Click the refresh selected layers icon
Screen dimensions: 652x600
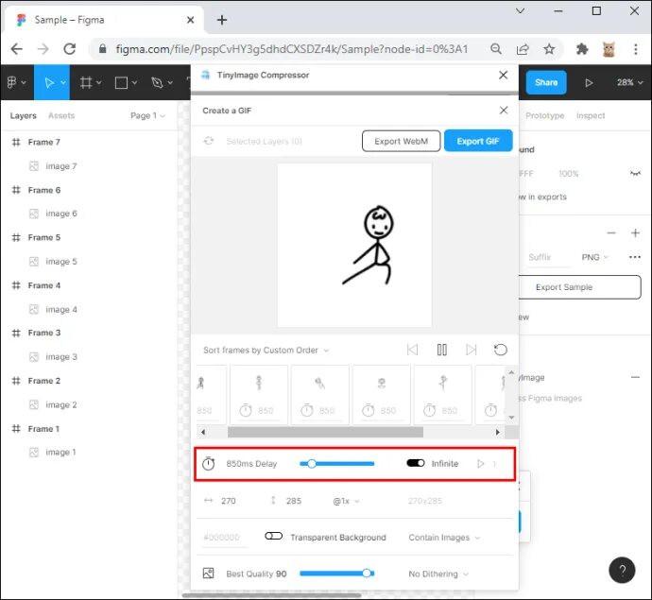click(x=208, y=141)
